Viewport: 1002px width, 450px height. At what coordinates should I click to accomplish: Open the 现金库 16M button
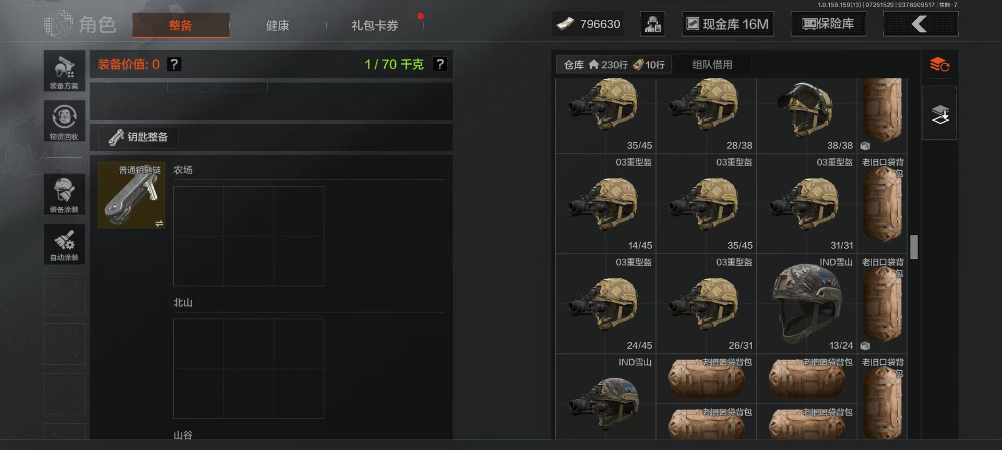(728, 24)
